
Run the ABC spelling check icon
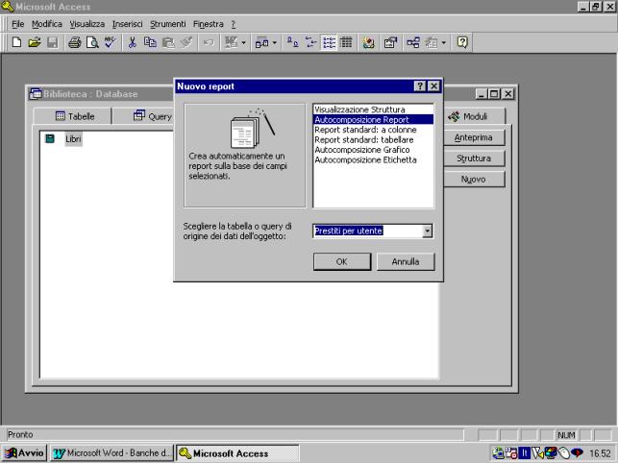(x=110, y=42)
